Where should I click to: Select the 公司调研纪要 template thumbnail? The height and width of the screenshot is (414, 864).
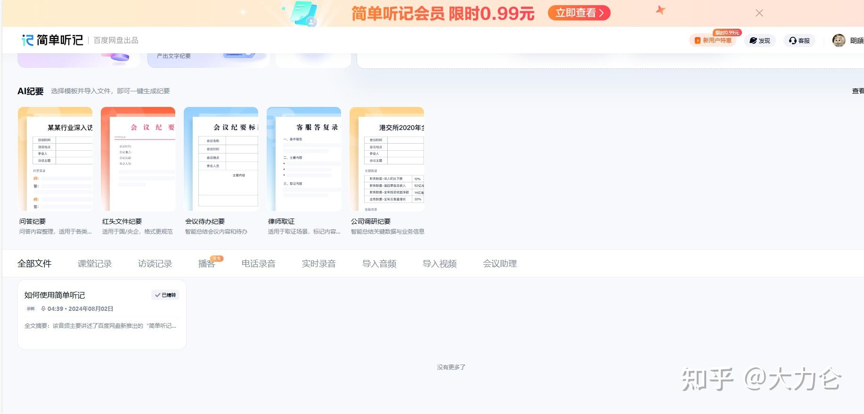[387, 159]
